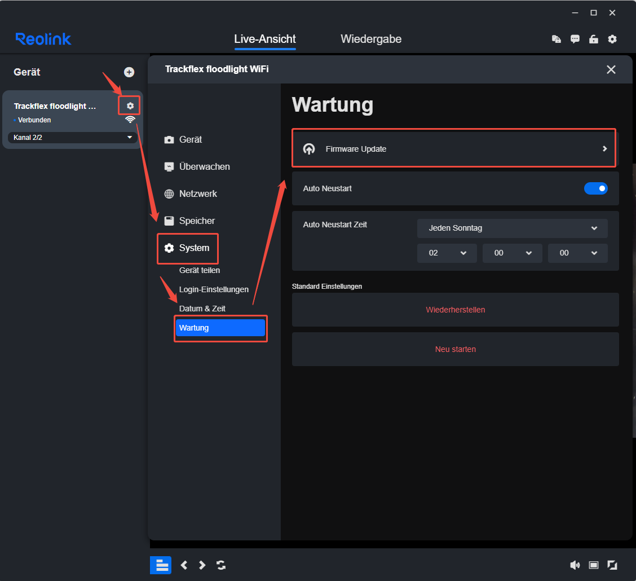Viewport: 636px width, 581px height.
Task: Click the Verbunden status text
Action: tap(34, 120)
